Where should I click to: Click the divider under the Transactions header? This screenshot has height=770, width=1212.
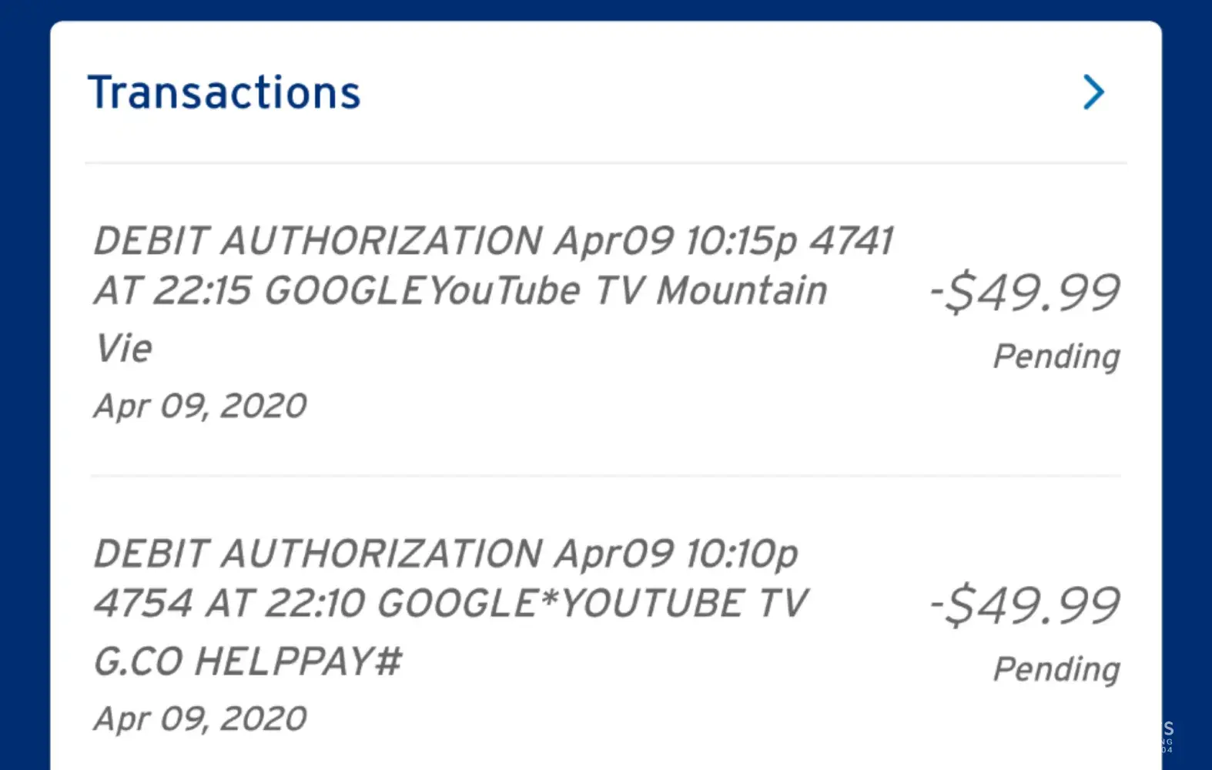(x=605, y=163)
